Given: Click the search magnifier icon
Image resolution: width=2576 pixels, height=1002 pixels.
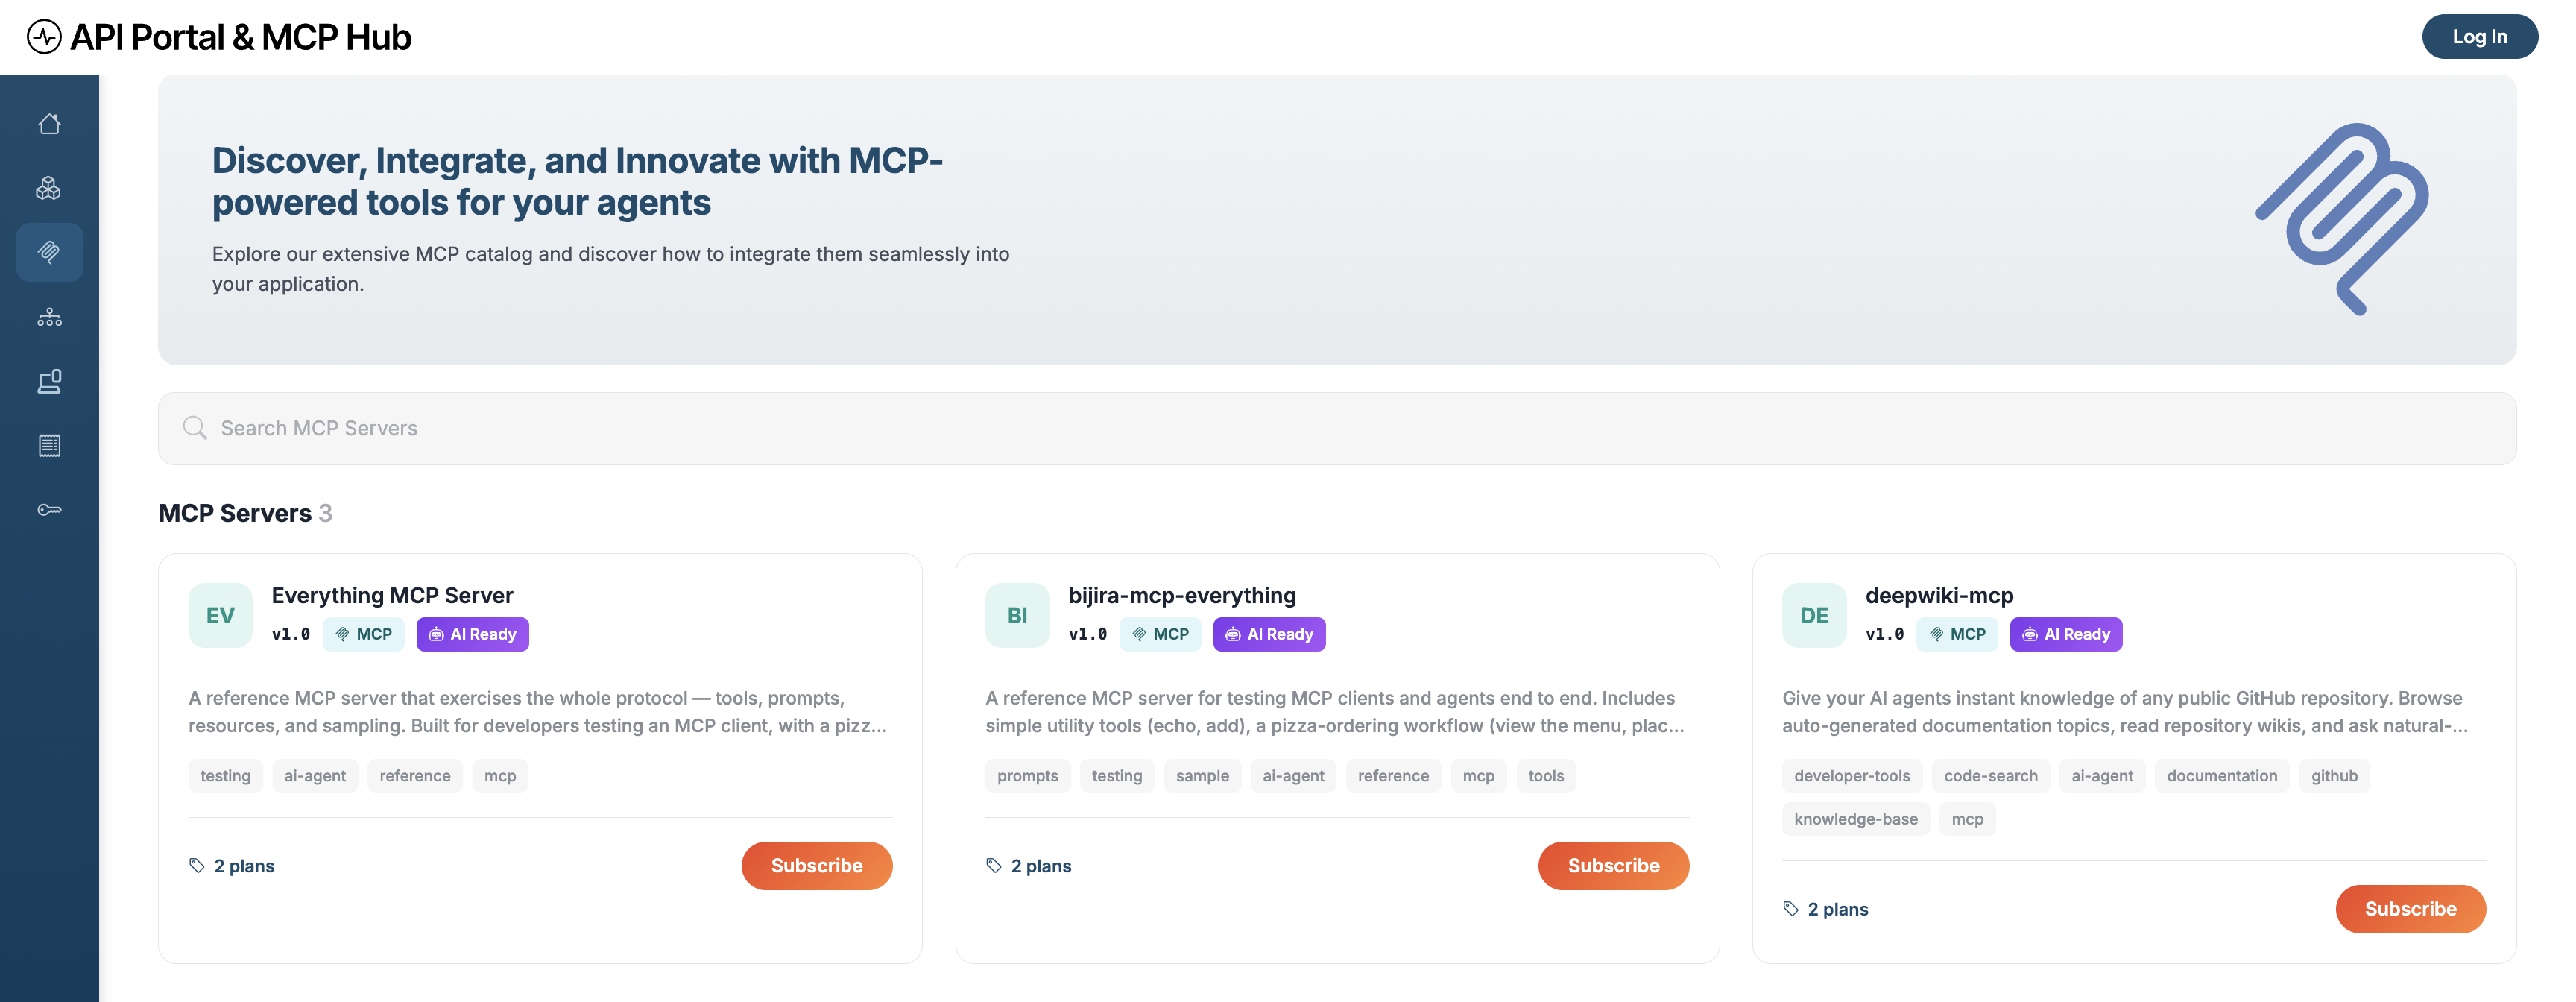Looking at the screenshot, I should coord(194,428).
